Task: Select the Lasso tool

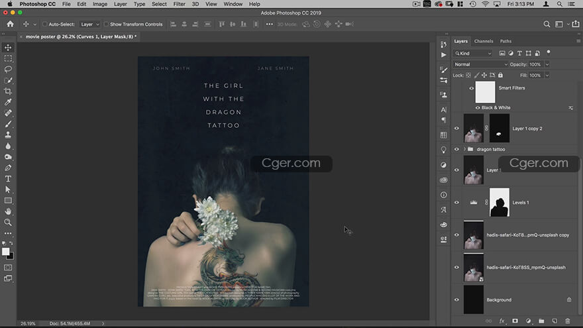Action: [x=8, y=70]
